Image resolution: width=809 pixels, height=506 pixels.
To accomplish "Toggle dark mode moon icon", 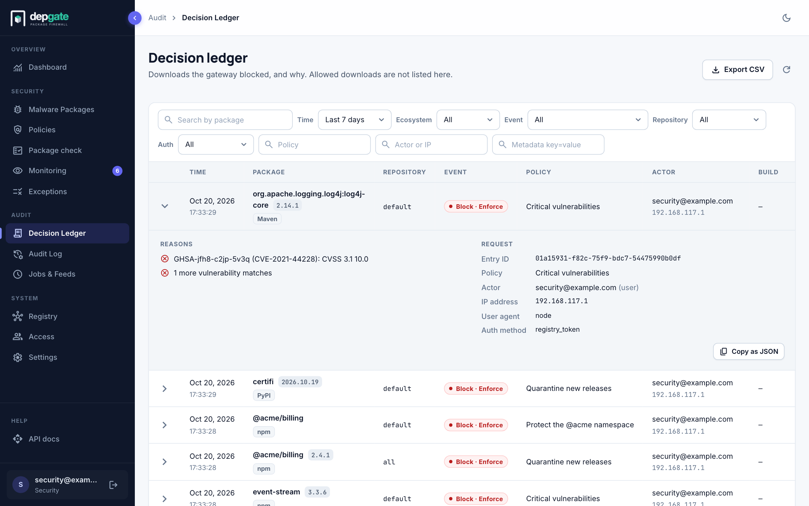I will 787,18.
